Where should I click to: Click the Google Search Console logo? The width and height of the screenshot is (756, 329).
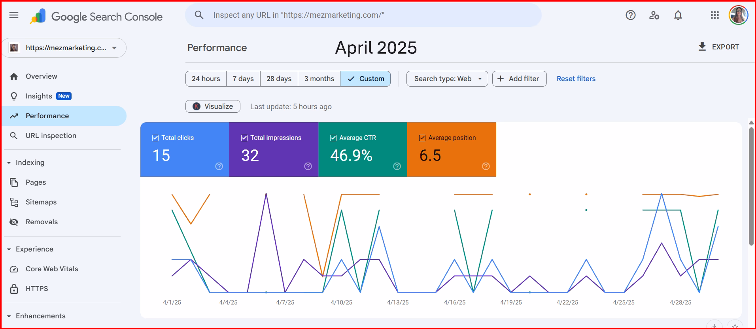click(96, 17)
